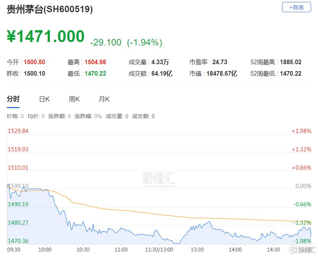This screenshot has height=256, width=318.
Task: Select the 最低 value 1470.22
Action: point(95,73)
